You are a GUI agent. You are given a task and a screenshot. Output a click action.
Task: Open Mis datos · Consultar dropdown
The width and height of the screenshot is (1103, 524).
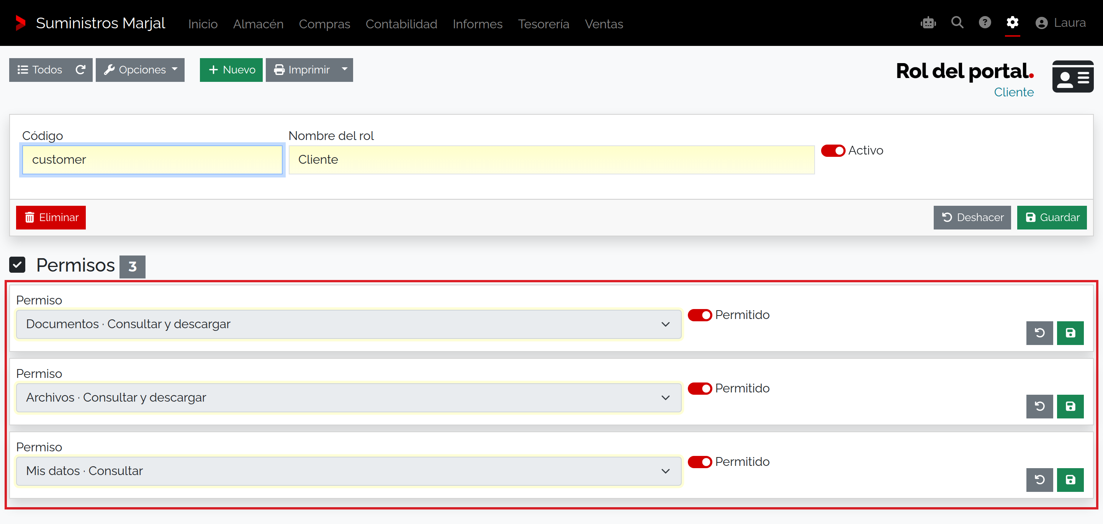tap(349, 471)
